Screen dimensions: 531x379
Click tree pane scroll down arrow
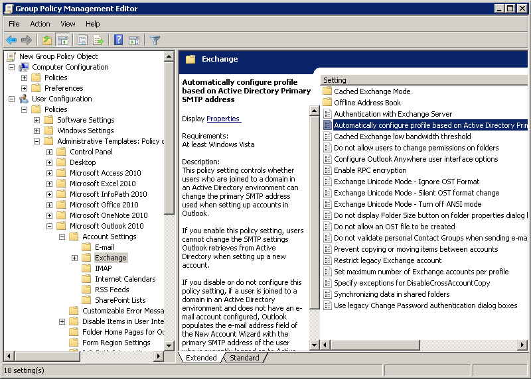169,345
